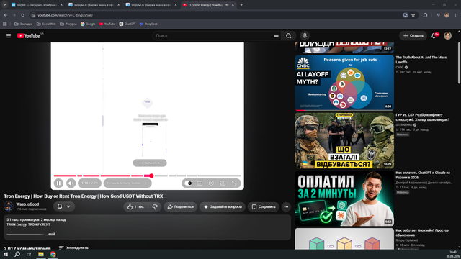Open the more actions three-dot menu

[286, 206]
